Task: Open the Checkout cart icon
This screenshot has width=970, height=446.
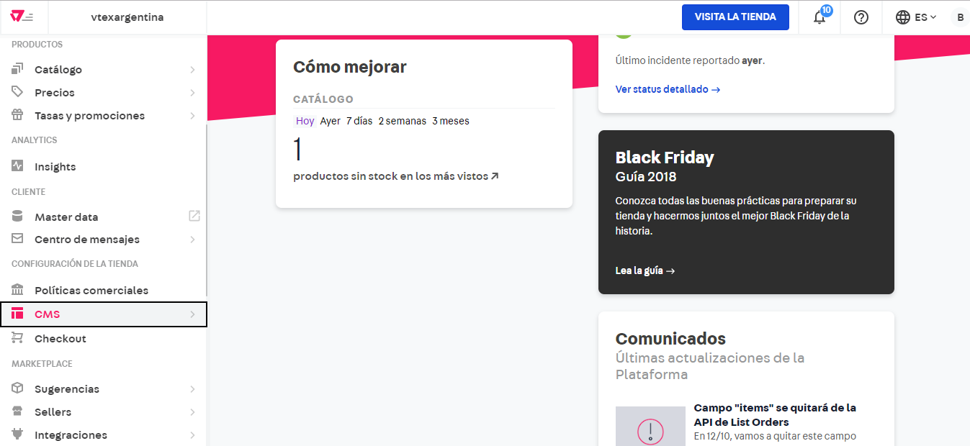Action: (16, 338)
